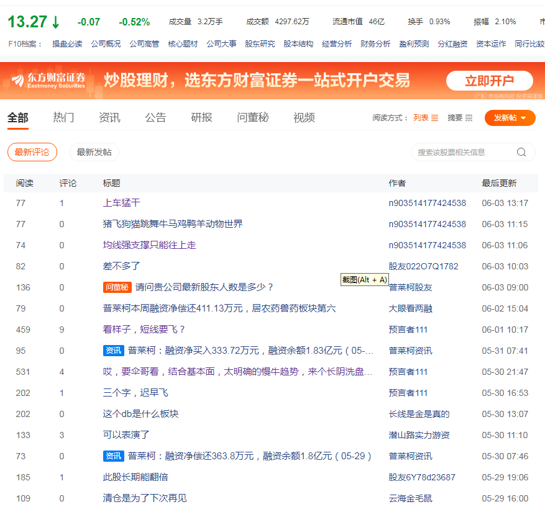Click the 立即开户 button in the banner
This screenshot has height=507, width=545.
click(x=489, y=81)
